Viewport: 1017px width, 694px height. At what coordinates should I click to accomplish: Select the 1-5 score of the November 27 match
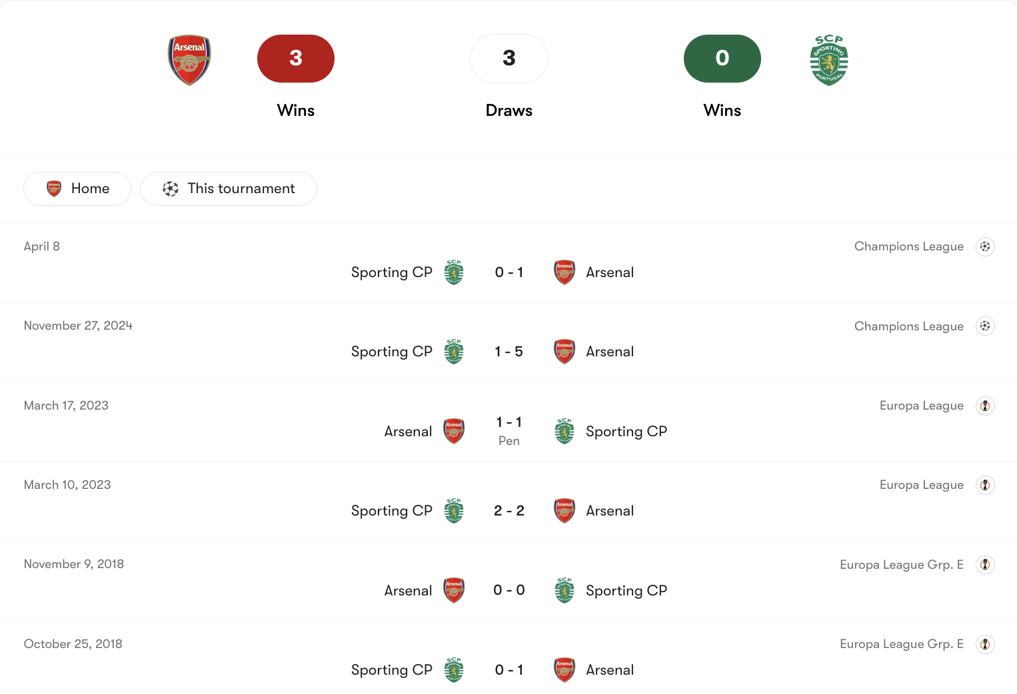[x=508, y=351]
